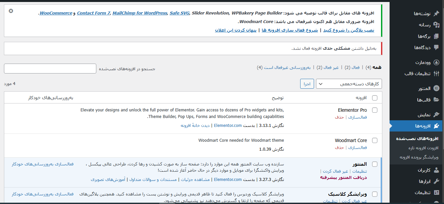The width and height of the screenshot is (444, 204).
Task: Click the Media (رسانه) sidebar icon
Action: (436, 25)
